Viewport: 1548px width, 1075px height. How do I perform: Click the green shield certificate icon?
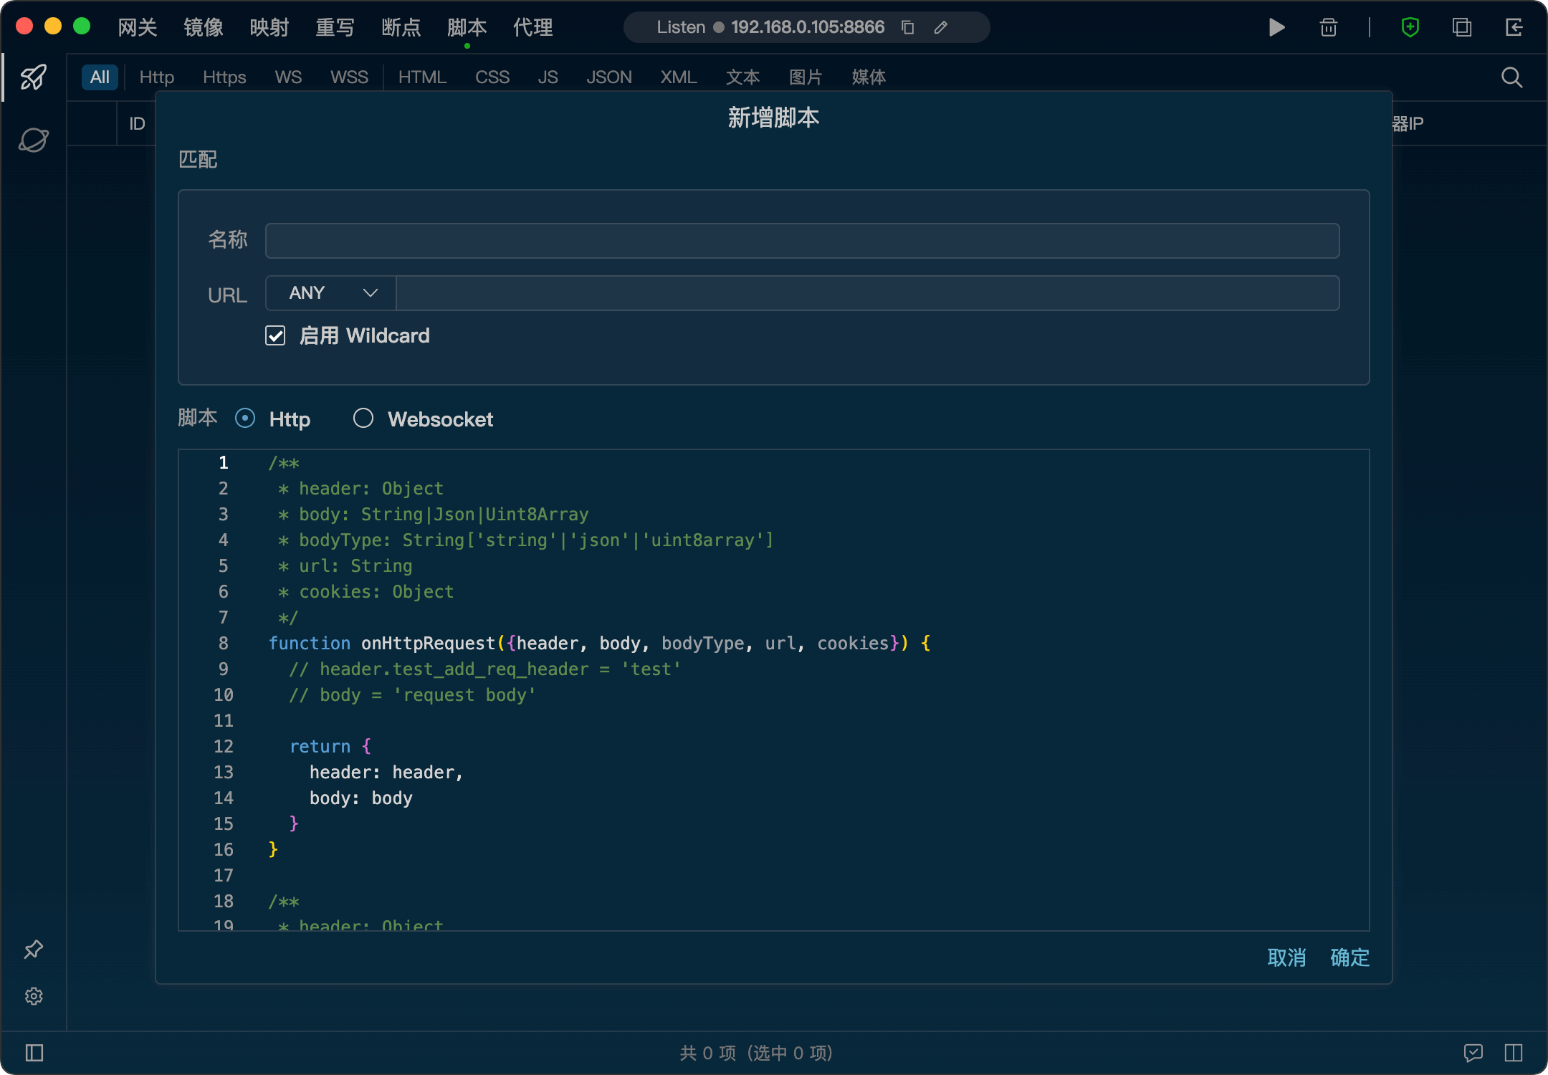click(1410, 27)
